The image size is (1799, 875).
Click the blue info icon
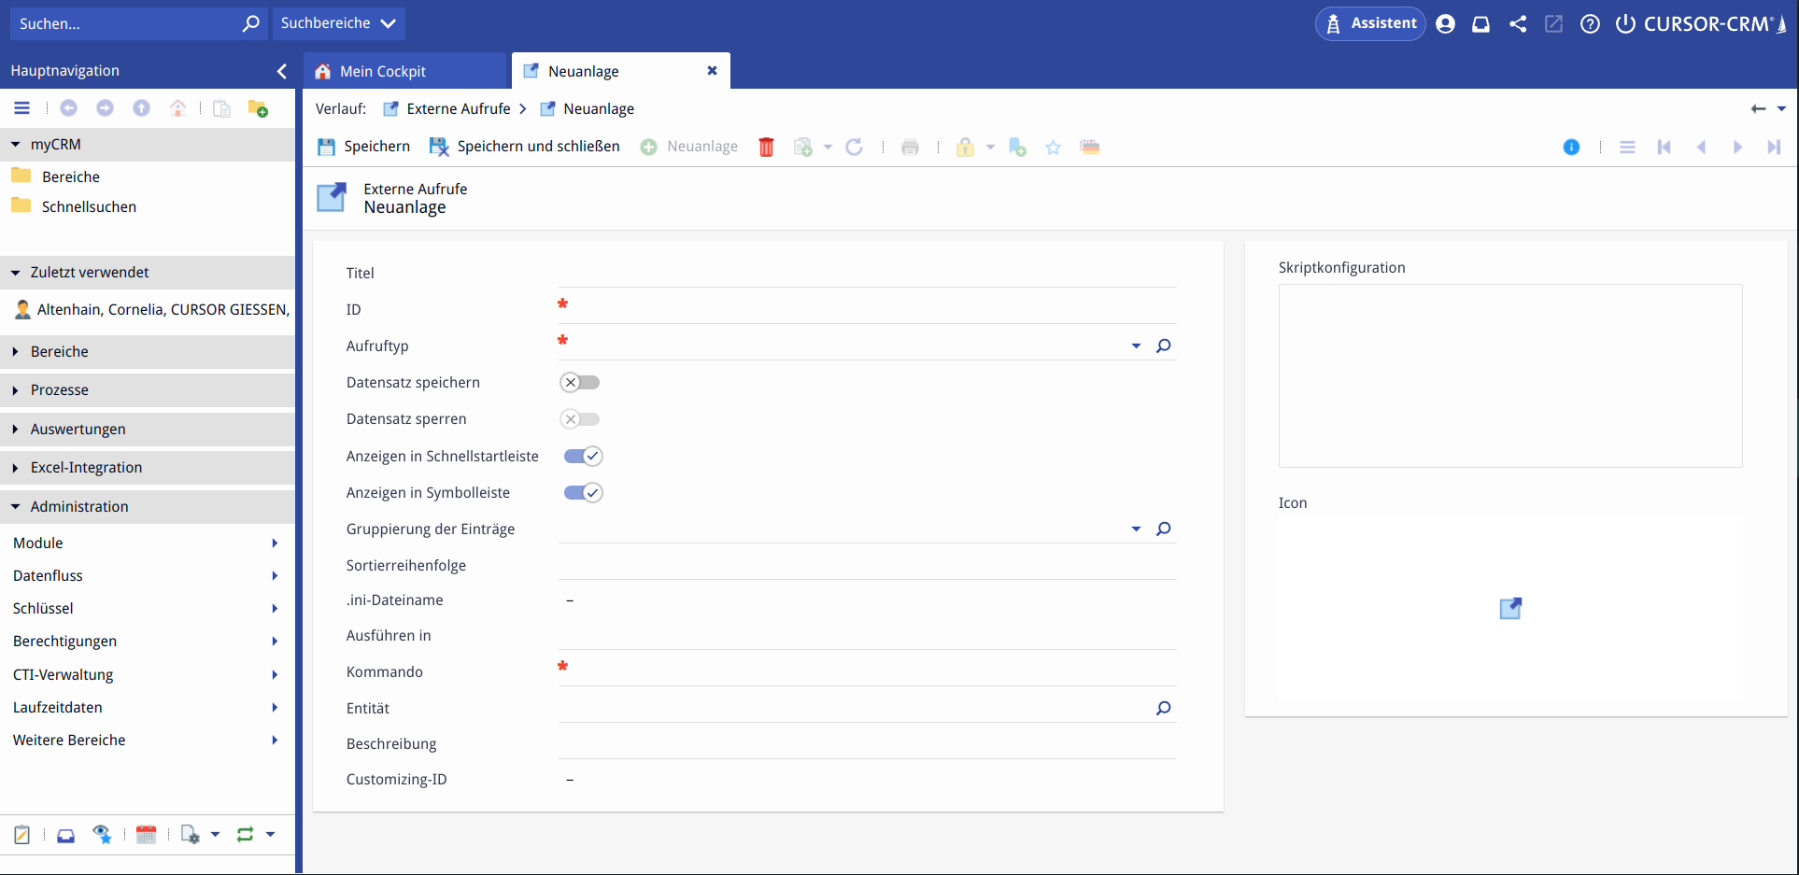click(x=1571, y=147)
